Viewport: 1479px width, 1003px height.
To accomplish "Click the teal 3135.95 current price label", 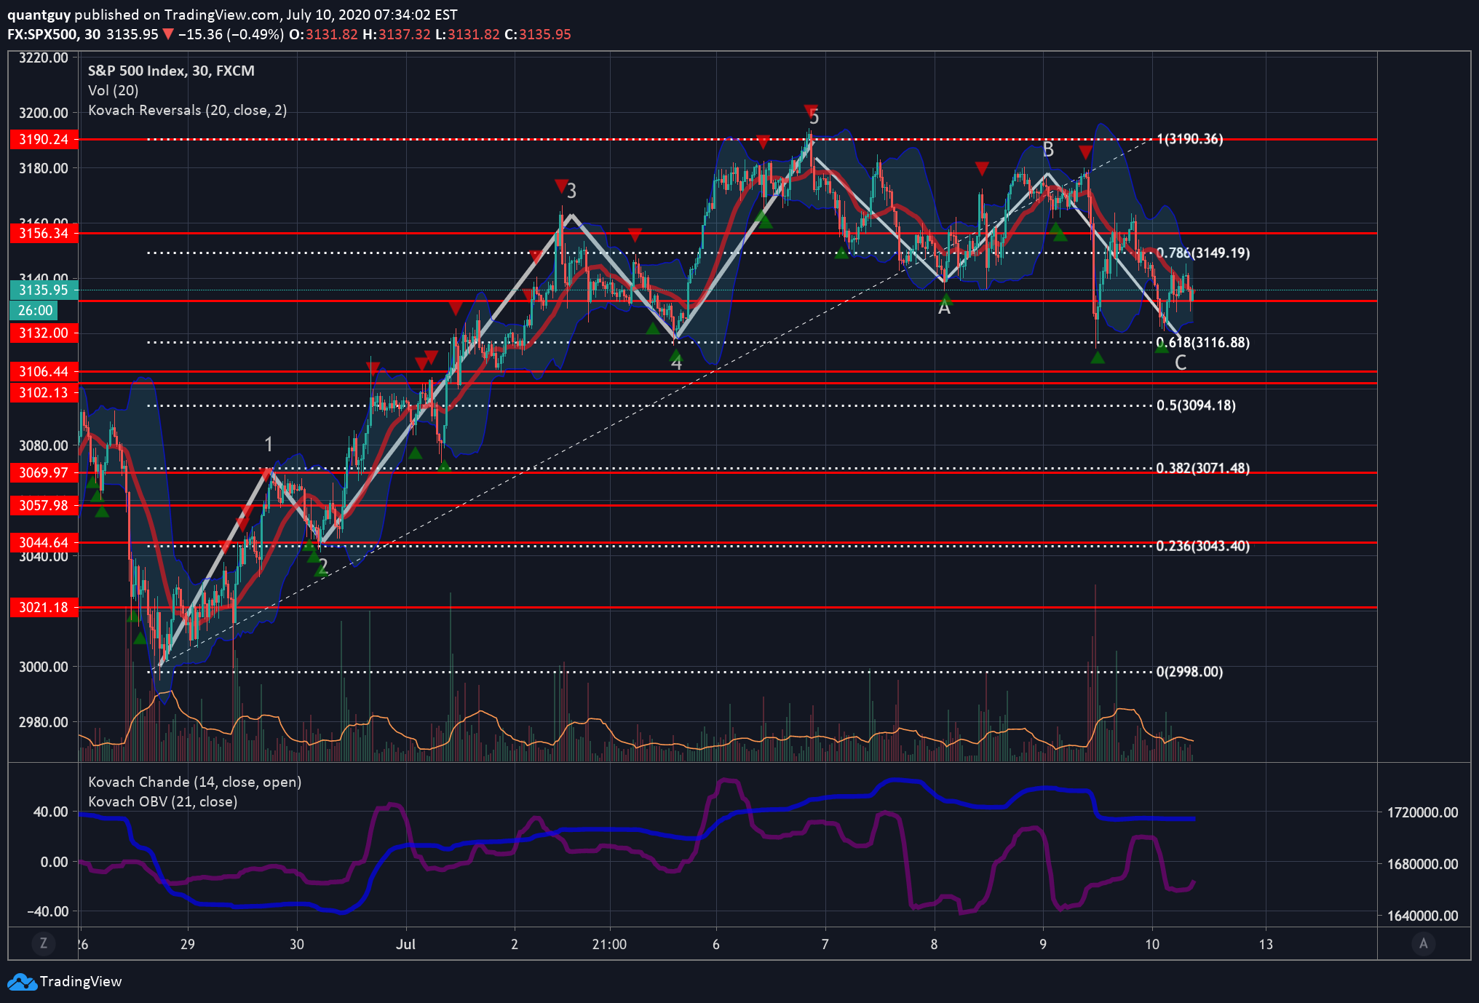I will (44, 290).
